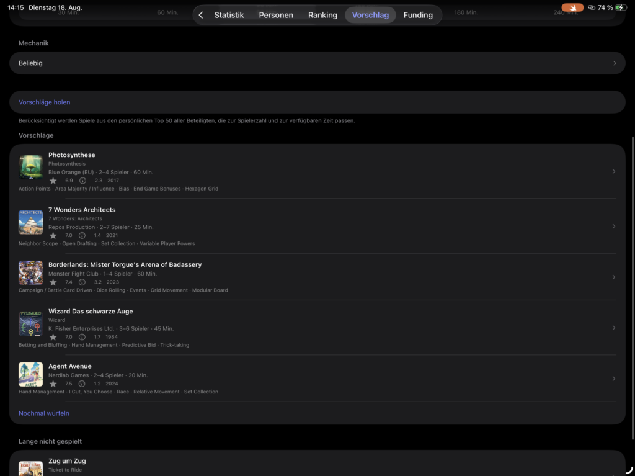The width and height of the screenshot is (635, 476).
Task: Click the 'Repos Production' publisher line
Action: tap(101, 227)
